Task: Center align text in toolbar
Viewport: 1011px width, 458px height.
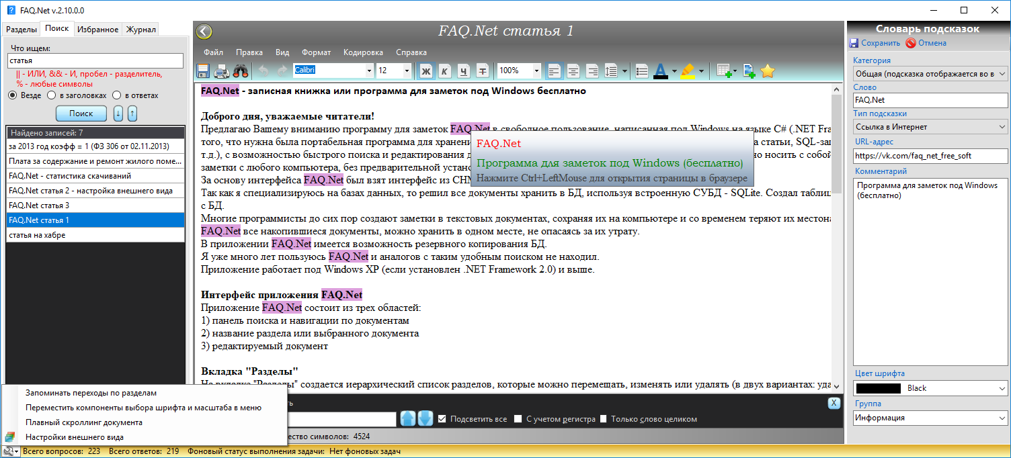Action: click(573, 71)
